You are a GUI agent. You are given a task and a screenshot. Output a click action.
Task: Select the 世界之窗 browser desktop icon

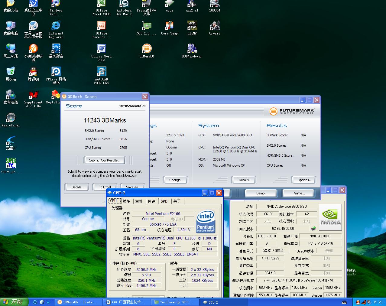(33, 30)
